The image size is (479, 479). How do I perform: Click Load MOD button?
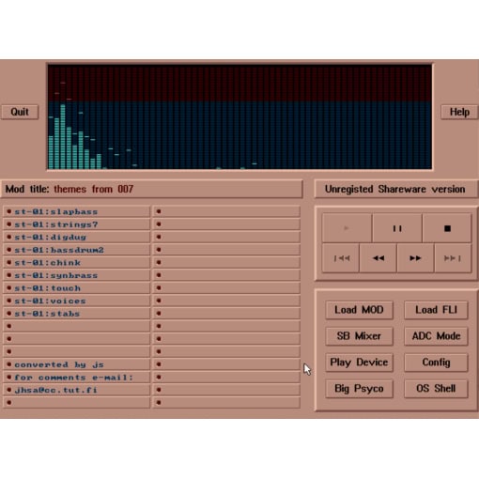click(359, 310)
